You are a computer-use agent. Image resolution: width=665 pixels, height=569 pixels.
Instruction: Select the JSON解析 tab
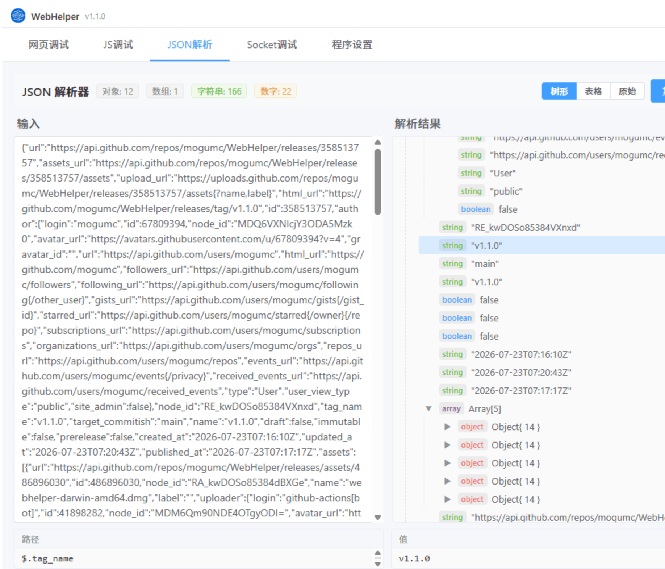(x=189, y=45)
